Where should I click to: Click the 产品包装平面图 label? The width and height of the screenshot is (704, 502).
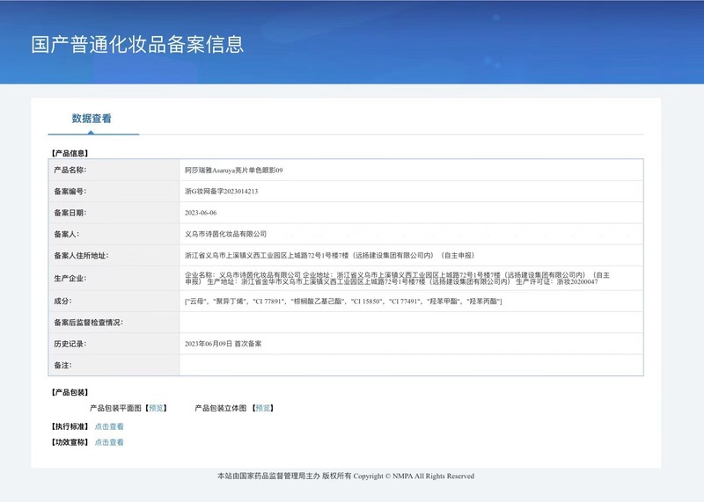click(115, 408)
